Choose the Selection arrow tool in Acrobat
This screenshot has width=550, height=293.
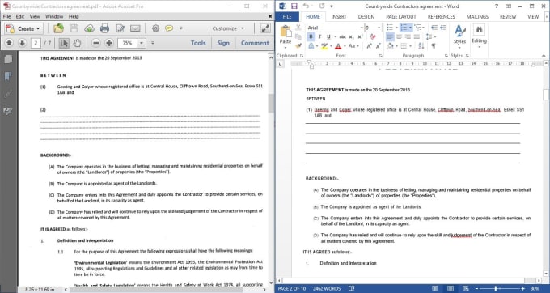64,43
